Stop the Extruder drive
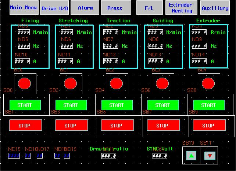236x171 pixels. click(x=208, y=126)
